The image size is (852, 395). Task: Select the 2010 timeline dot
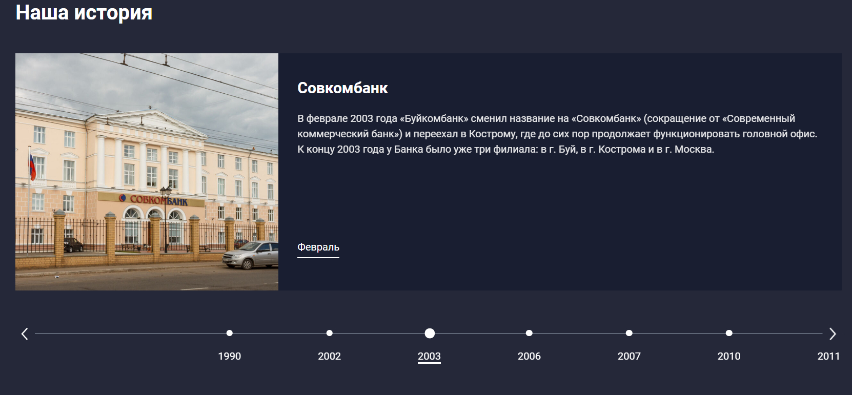(x=729, y=333)
